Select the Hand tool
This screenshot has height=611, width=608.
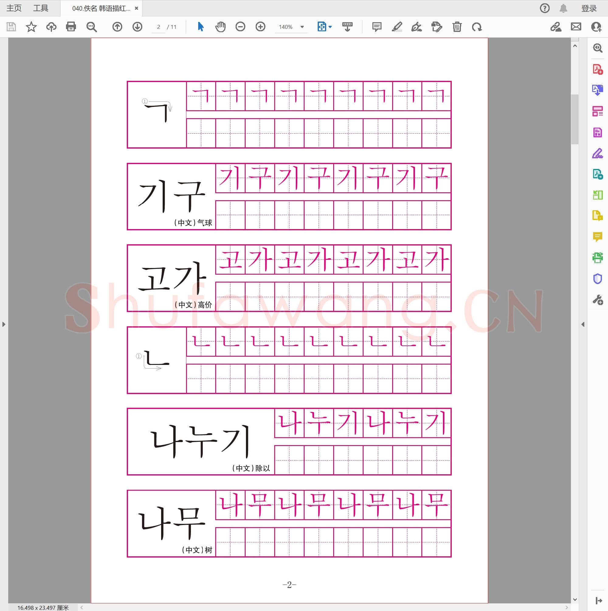click(x=221, y=27)
